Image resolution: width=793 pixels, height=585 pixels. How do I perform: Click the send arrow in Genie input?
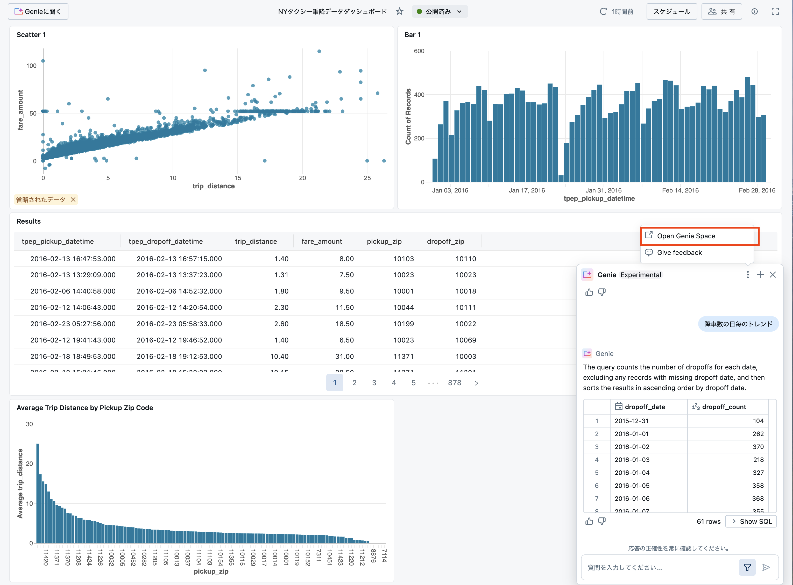(766, 567)
